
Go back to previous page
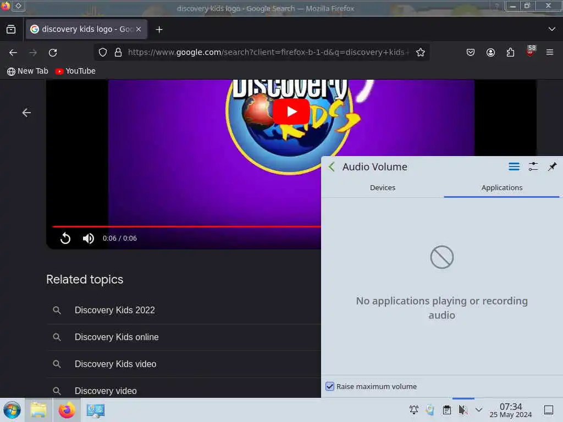(13, 53)
